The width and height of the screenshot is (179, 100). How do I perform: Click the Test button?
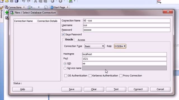point(116,89)
